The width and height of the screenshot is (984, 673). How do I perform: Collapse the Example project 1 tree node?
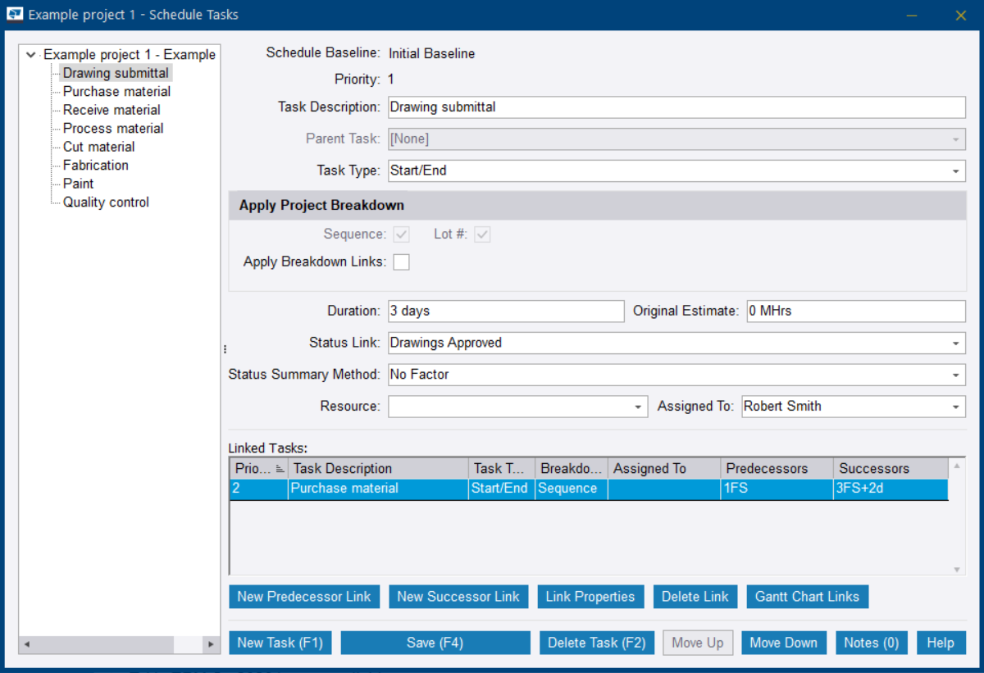[x=30, y=54]
